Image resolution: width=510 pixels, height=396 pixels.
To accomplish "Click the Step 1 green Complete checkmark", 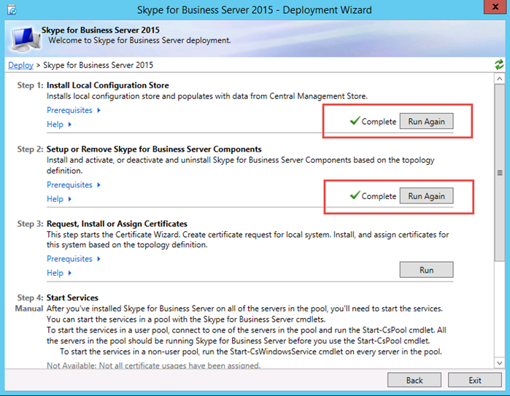I will [x=355, y=120].
